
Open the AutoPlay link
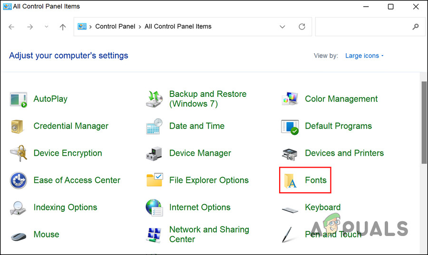pyautogui.click(x=50, y=99)
